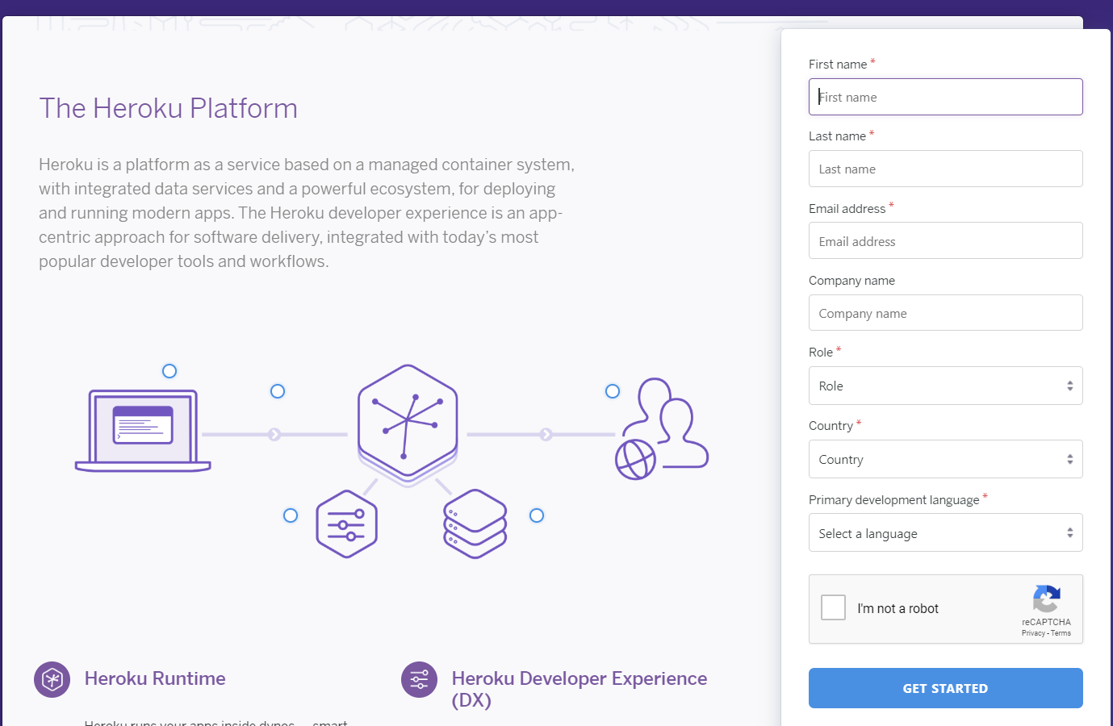The image size is (1113, 726).
Task: Click the users with globe icon
Action: pyautogui.click(x=662, y=428)
